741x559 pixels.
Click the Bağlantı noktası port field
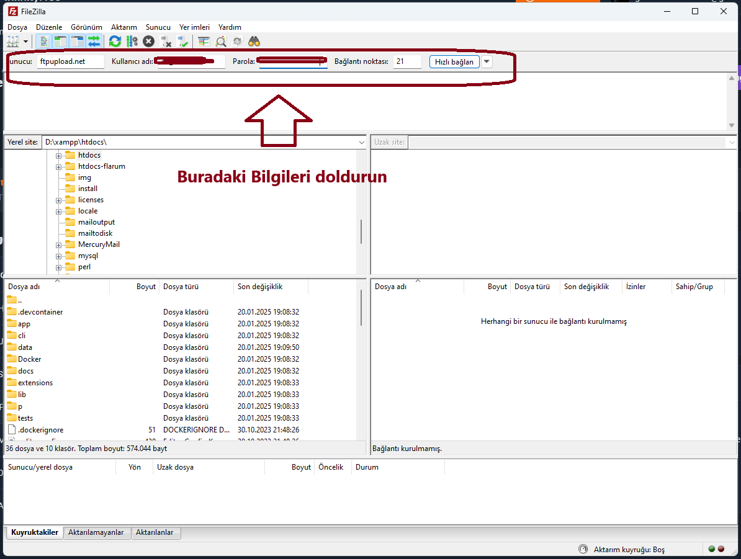tap(407, 61)
